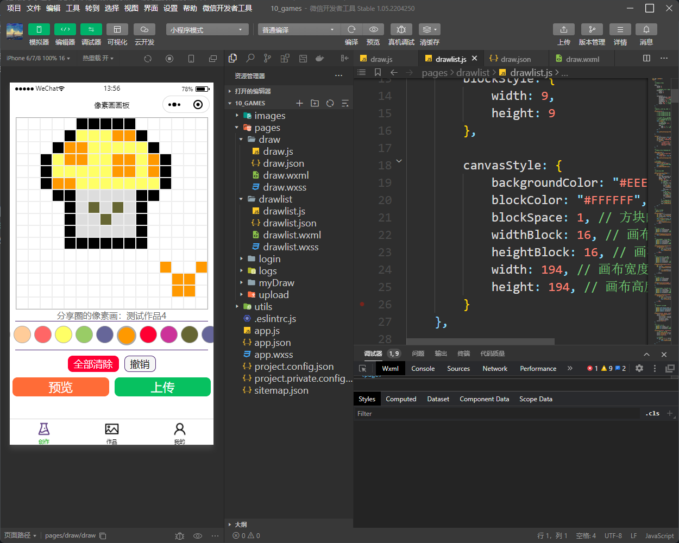Toggle the Preview eye icon
The image size is (679, 543).
(373, 29)
